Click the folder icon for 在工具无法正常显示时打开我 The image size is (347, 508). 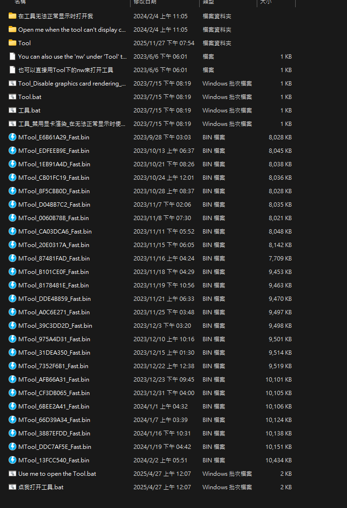point(12,16)
